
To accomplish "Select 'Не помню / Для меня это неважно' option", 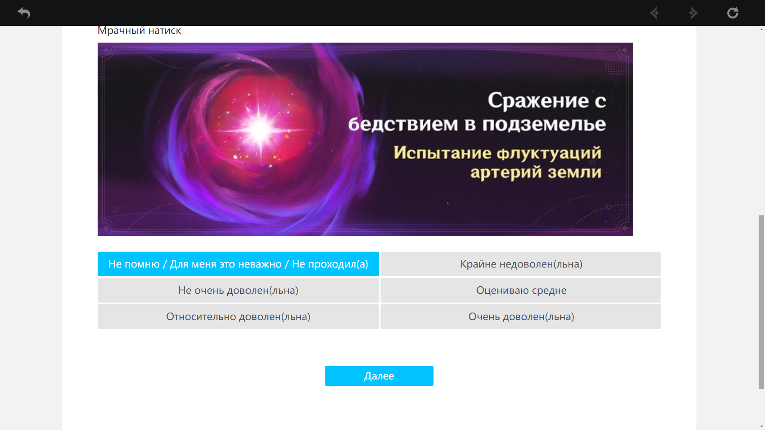I will tap(238, 264).
